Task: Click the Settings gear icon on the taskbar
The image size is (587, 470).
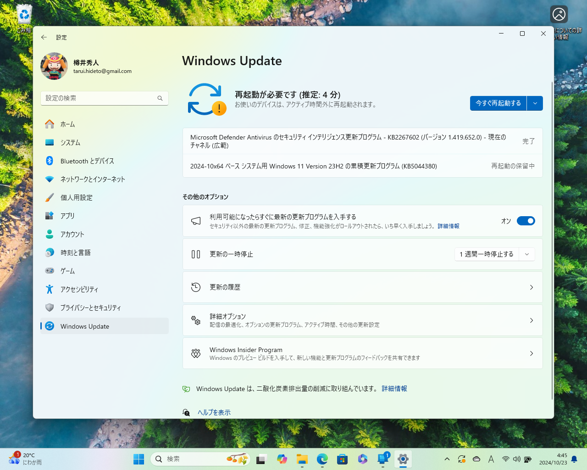Action: pyautogui.click(x=403, y=459)
